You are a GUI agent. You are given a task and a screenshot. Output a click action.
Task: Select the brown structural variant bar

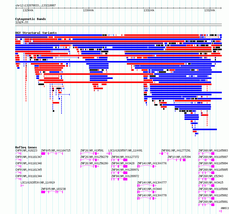pyautogui.click(x=169, y=52)
